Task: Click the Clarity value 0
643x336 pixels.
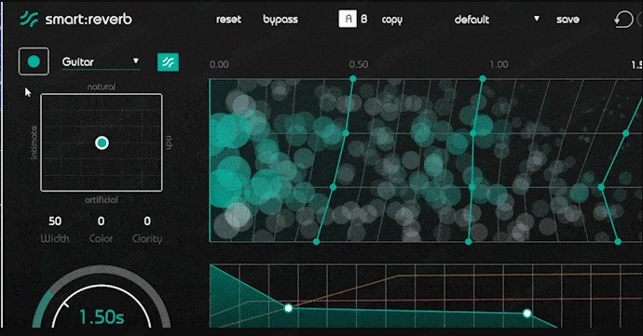Action: [147, 222]
